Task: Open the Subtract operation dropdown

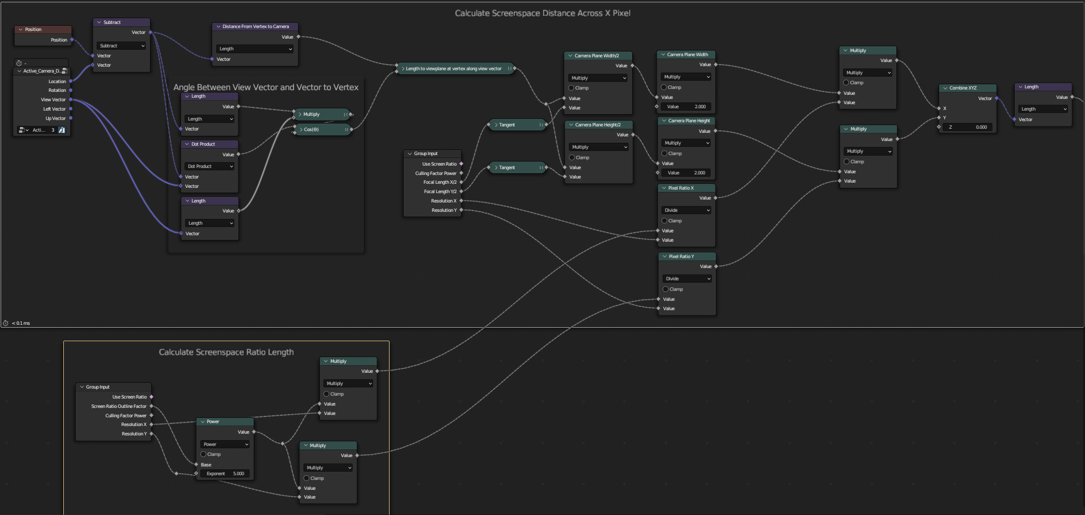Action: 121,46
